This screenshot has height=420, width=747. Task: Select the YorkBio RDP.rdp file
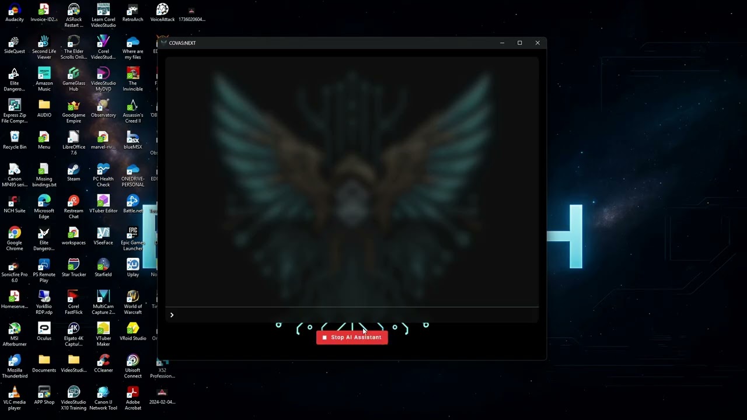pos(44,303)
